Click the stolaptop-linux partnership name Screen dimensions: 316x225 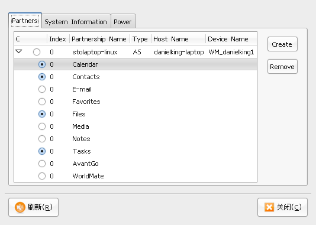click(95, 52)
